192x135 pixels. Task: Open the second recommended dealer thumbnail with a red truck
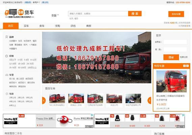[76, 99]
